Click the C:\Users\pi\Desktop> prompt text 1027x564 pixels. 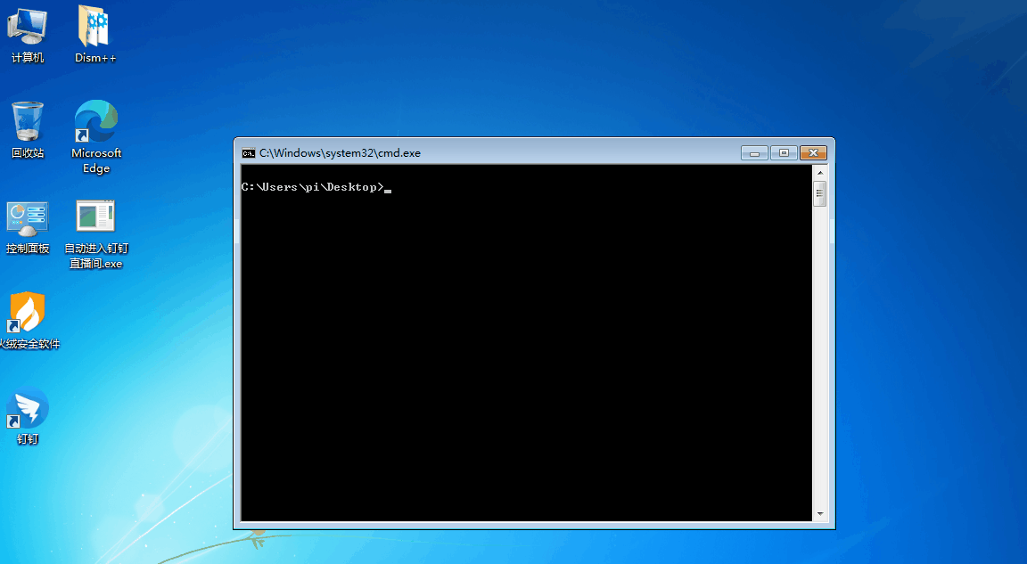312,187
